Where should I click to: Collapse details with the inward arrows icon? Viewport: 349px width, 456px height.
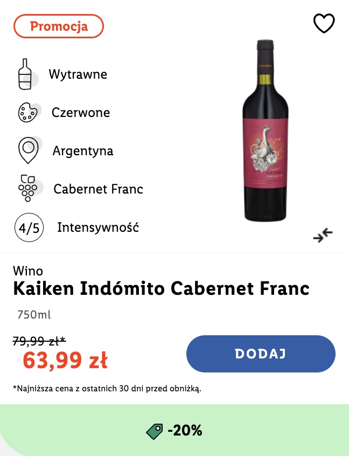(323, 235)
